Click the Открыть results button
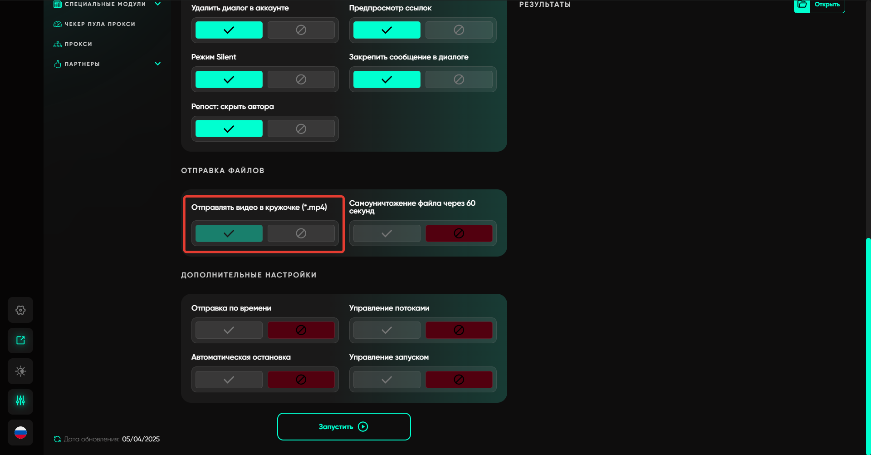 [827, 5]
